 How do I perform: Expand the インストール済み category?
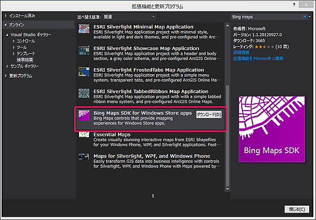(6, 16)
